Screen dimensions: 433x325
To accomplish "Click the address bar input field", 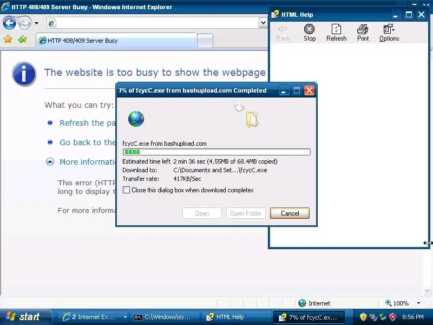I will (x=153, y=23).
